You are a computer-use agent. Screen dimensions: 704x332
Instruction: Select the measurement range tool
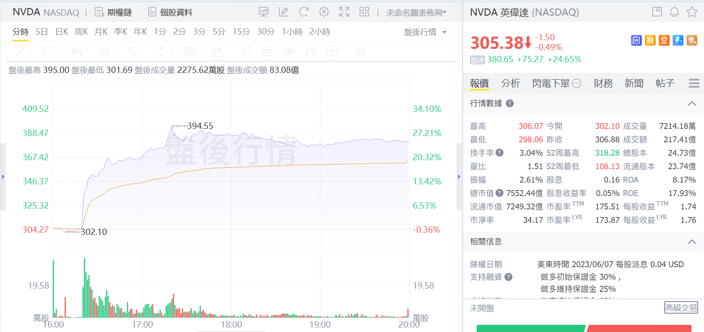click(161, 51)
